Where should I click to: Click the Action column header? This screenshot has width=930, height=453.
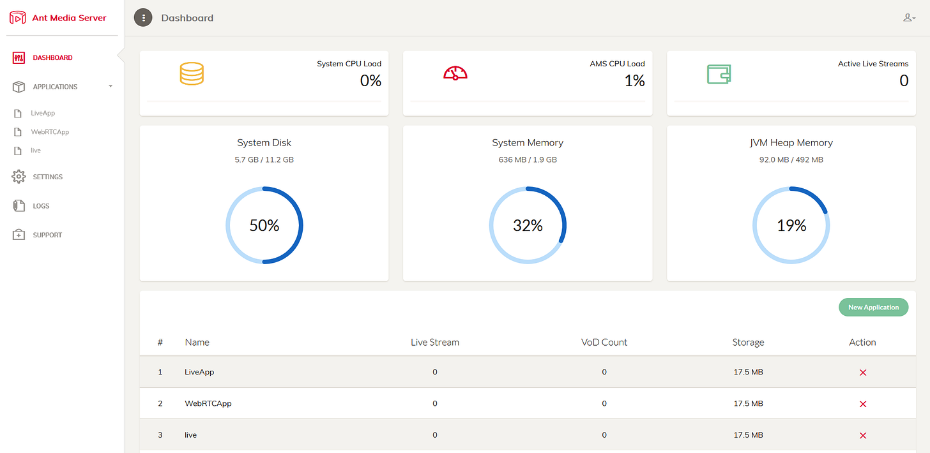[x=862, y=342]
